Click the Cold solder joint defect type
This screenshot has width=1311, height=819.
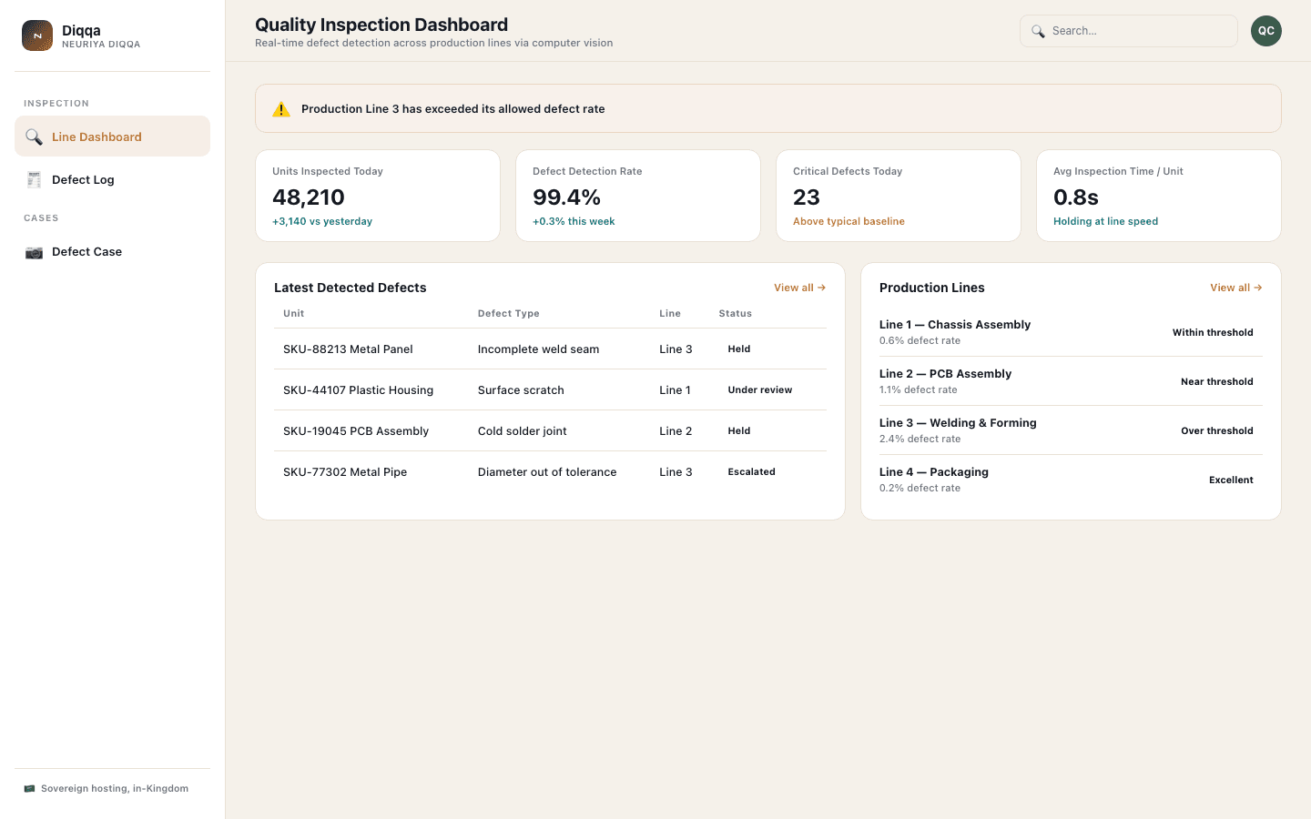tap(522, 431)
